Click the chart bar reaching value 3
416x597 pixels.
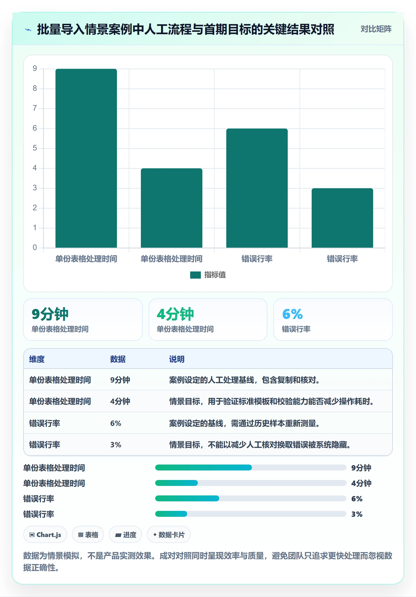(342, 218)
